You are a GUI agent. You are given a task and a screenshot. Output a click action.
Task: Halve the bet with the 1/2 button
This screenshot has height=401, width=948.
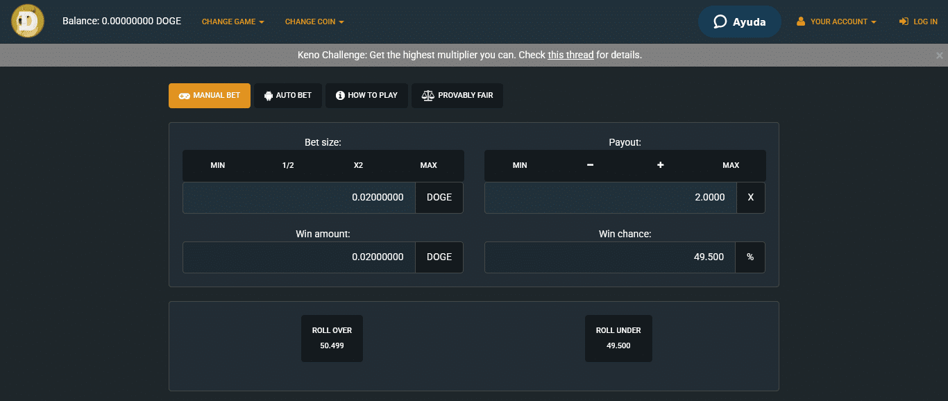(x=287, y=165)
